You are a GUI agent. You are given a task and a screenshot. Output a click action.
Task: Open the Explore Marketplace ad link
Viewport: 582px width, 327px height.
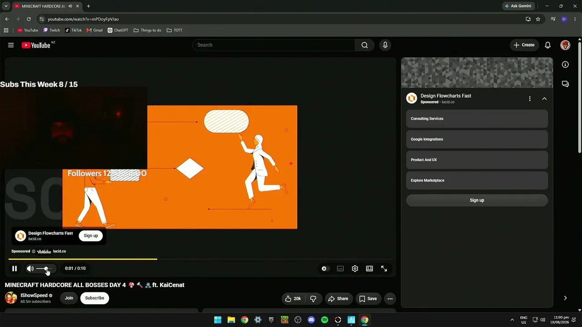(477, 180)
